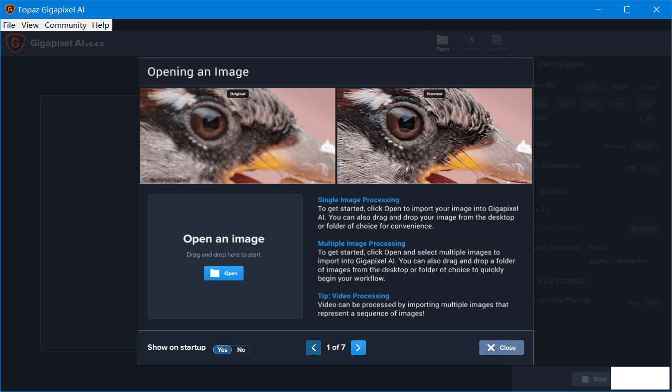
Task: Open the Community menu
Action: click(66, 25)
